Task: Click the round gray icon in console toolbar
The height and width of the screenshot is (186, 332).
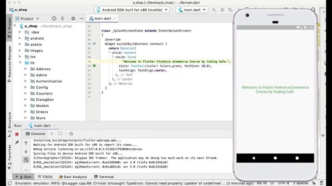Action: (x=71, y=134)
